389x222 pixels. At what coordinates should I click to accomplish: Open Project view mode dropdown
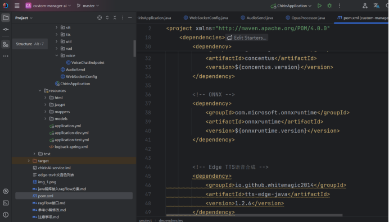[24, 18]
